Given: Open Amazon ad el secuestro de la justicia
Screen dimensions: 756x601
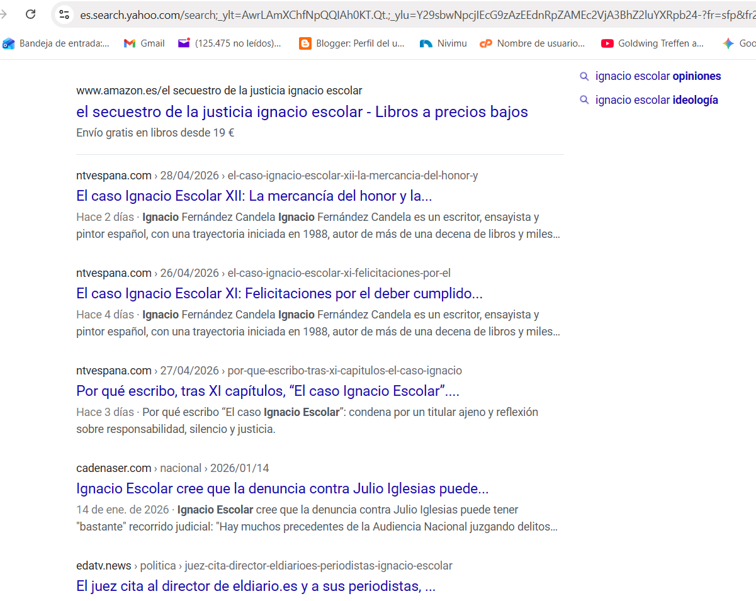Looking at the screenshot, I should point(302,112).
